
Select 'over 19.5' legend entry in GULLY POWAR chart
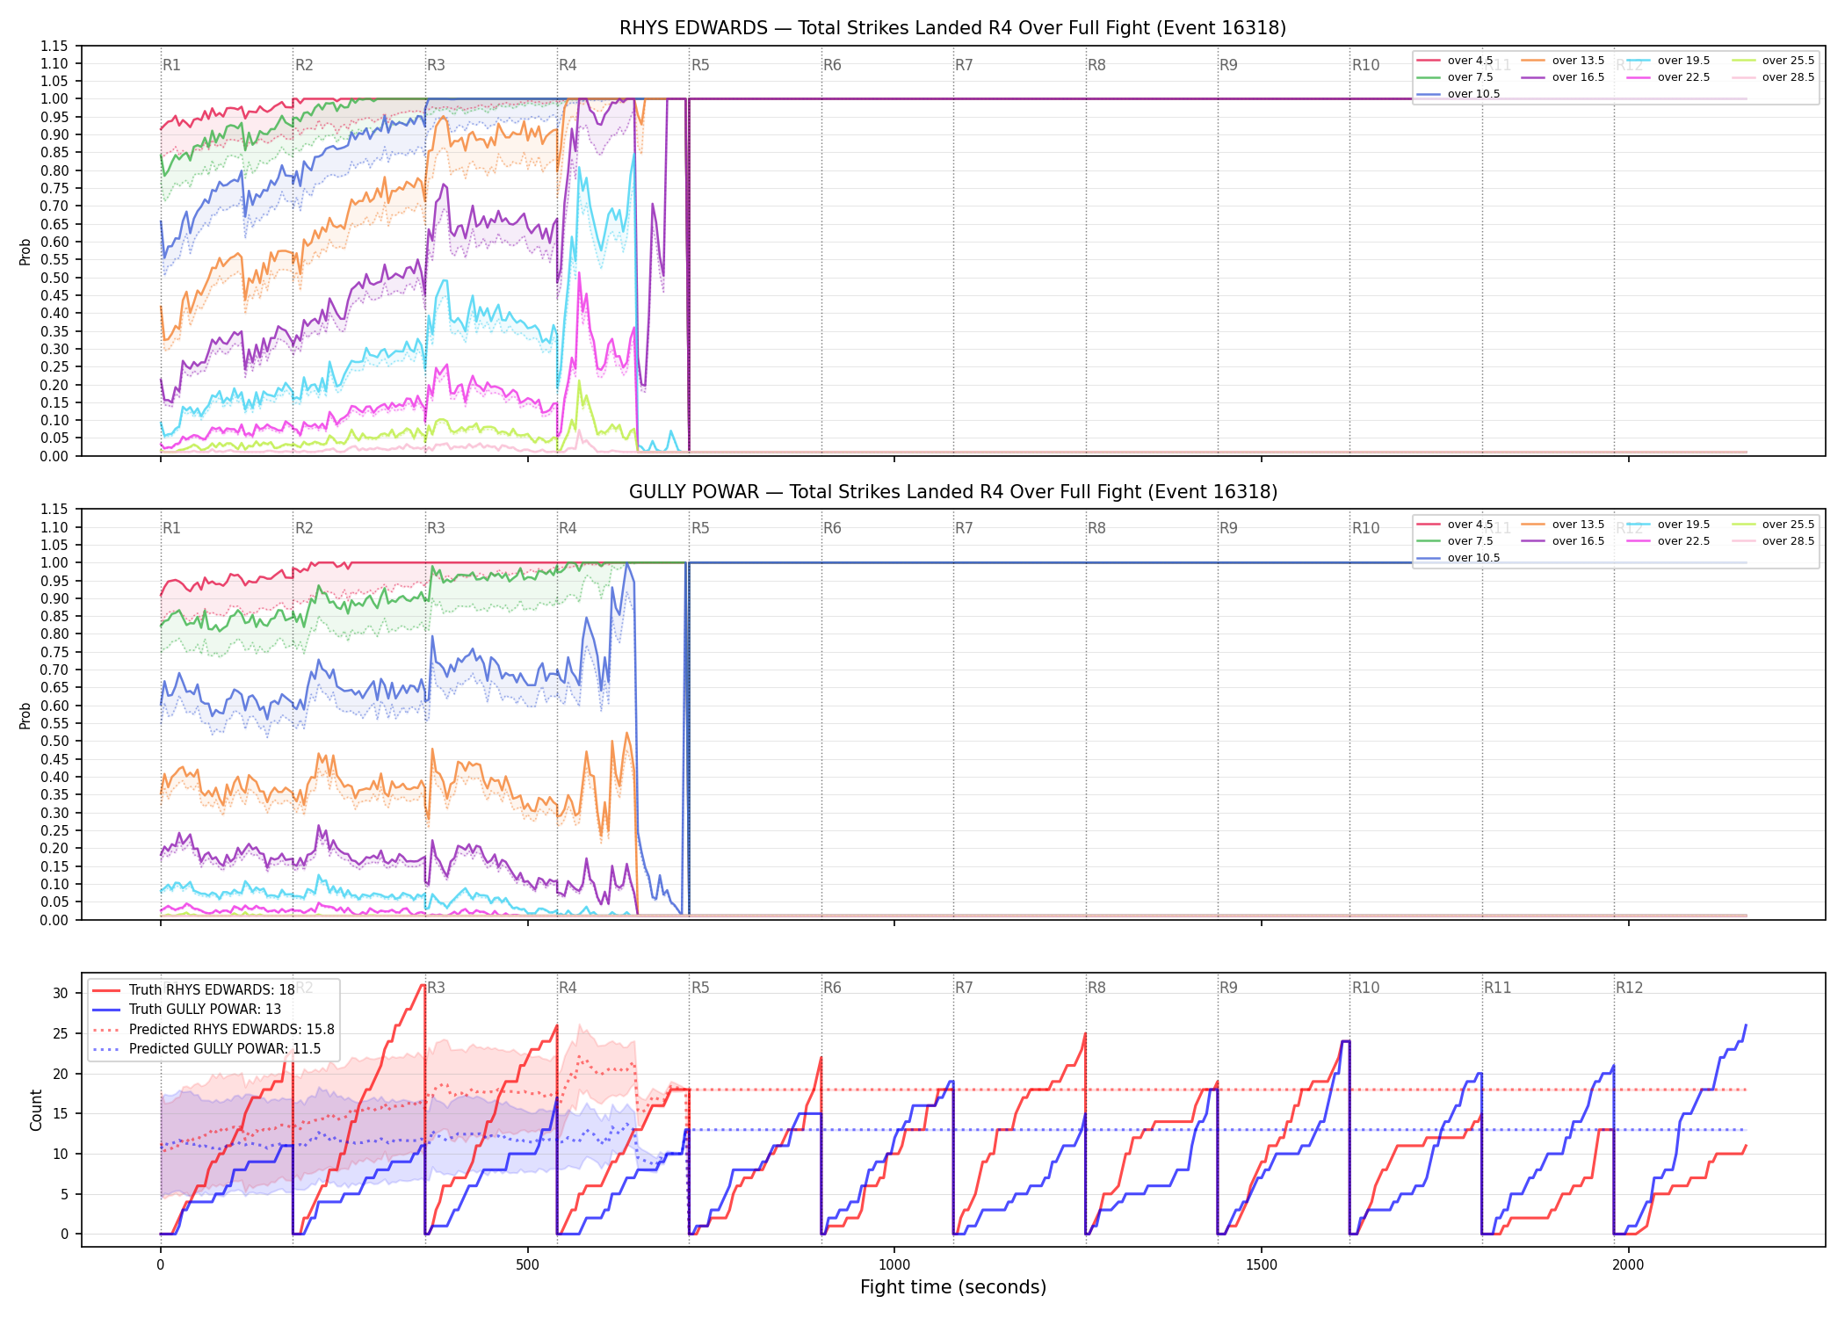1668,525
